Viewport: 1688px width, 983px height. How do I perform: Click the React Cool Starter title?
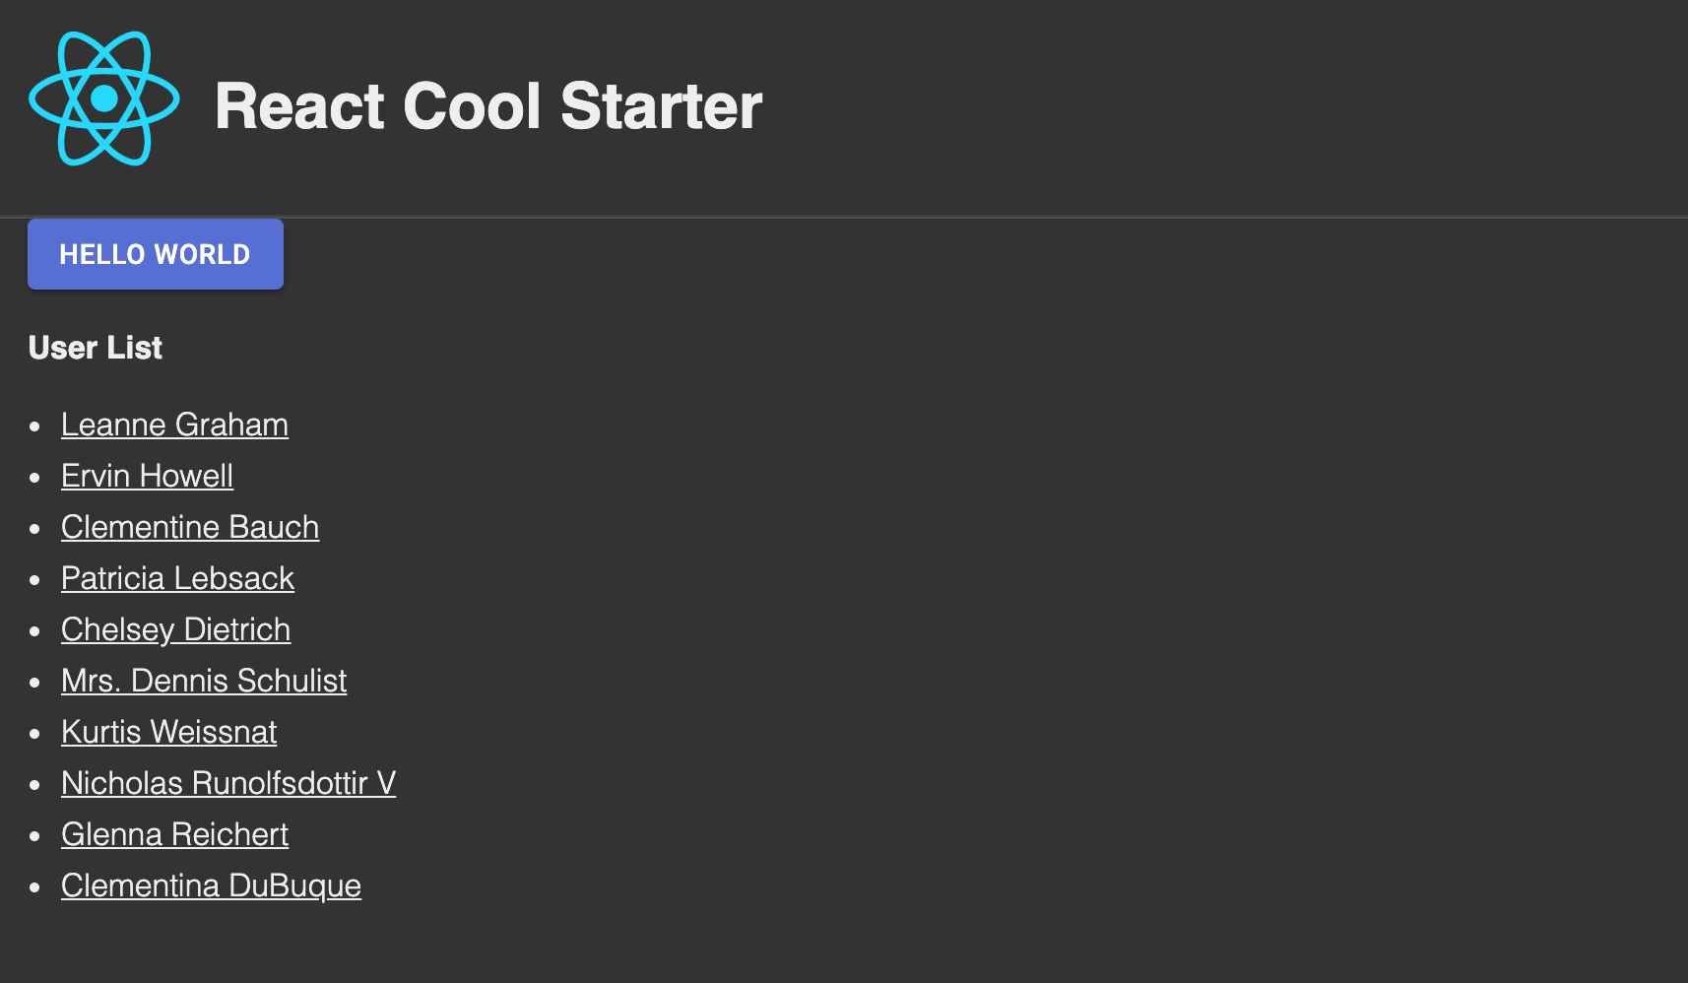[x=488, y=105]
